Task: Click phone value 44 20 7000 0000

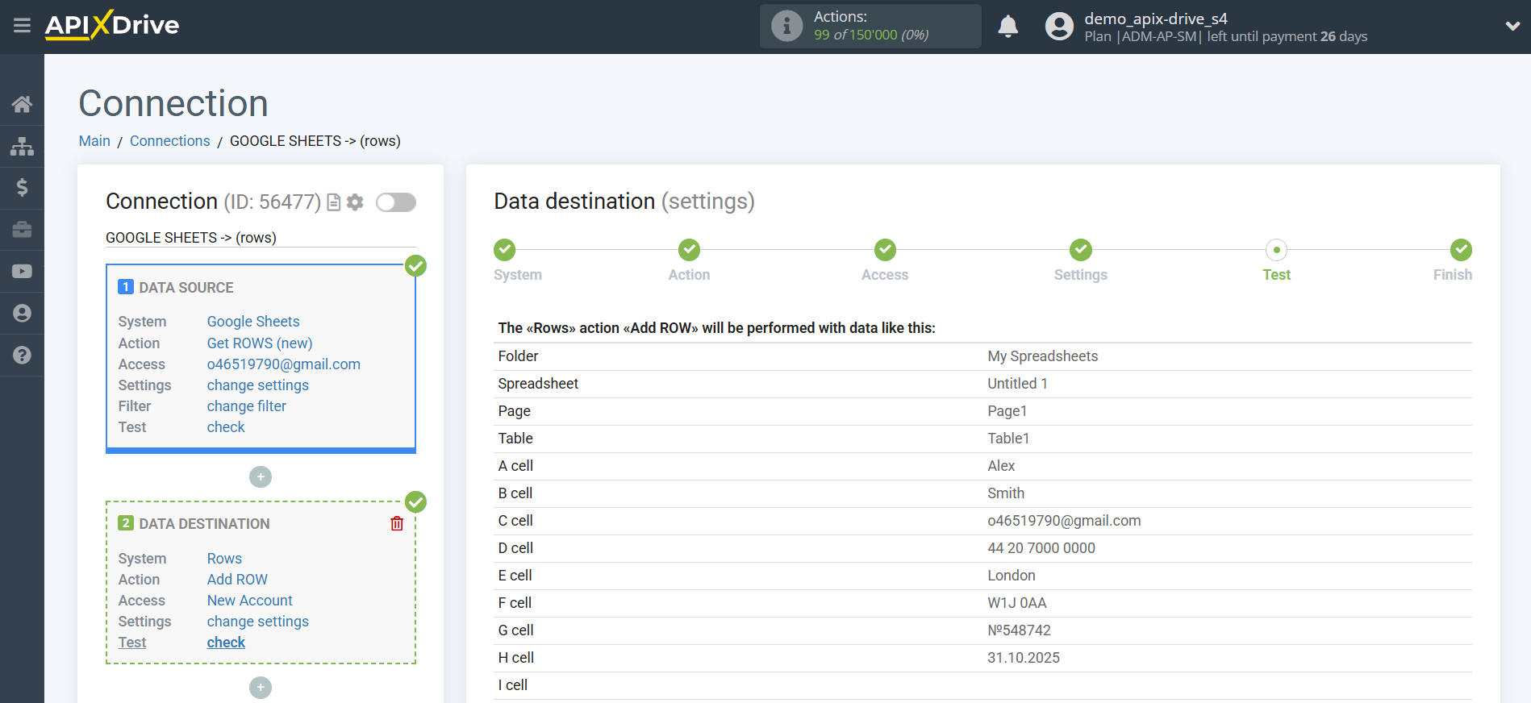Action: pyautogui.click(x=1041, y=548)
